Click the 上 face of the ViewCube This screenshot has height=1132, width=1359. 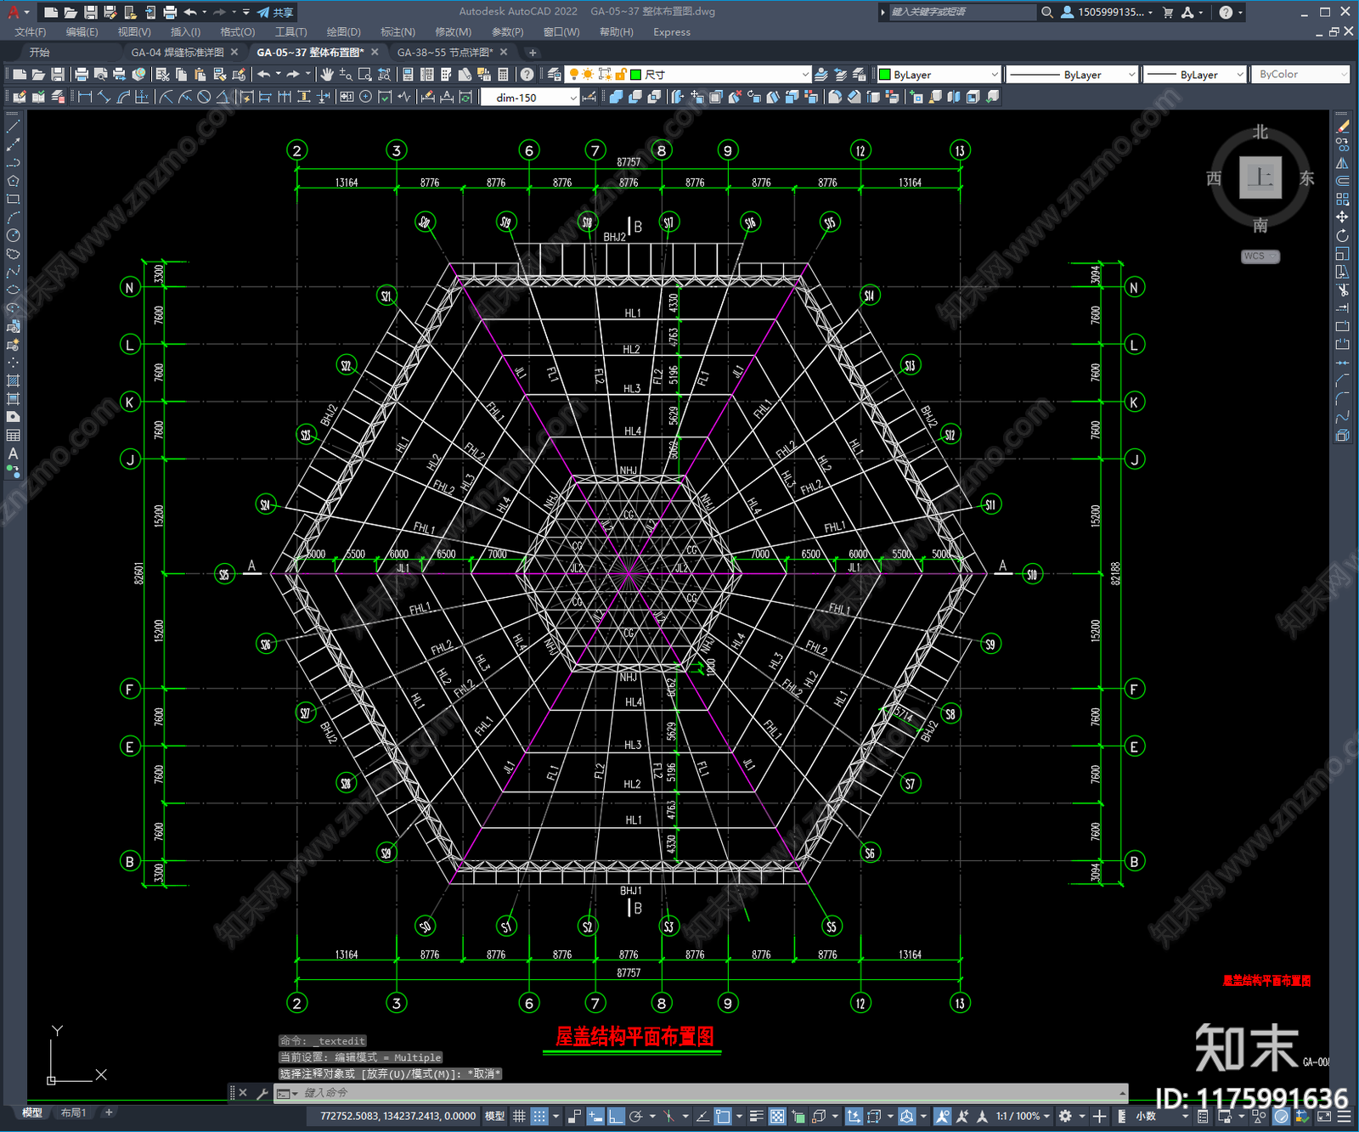tap(1260, 177)
